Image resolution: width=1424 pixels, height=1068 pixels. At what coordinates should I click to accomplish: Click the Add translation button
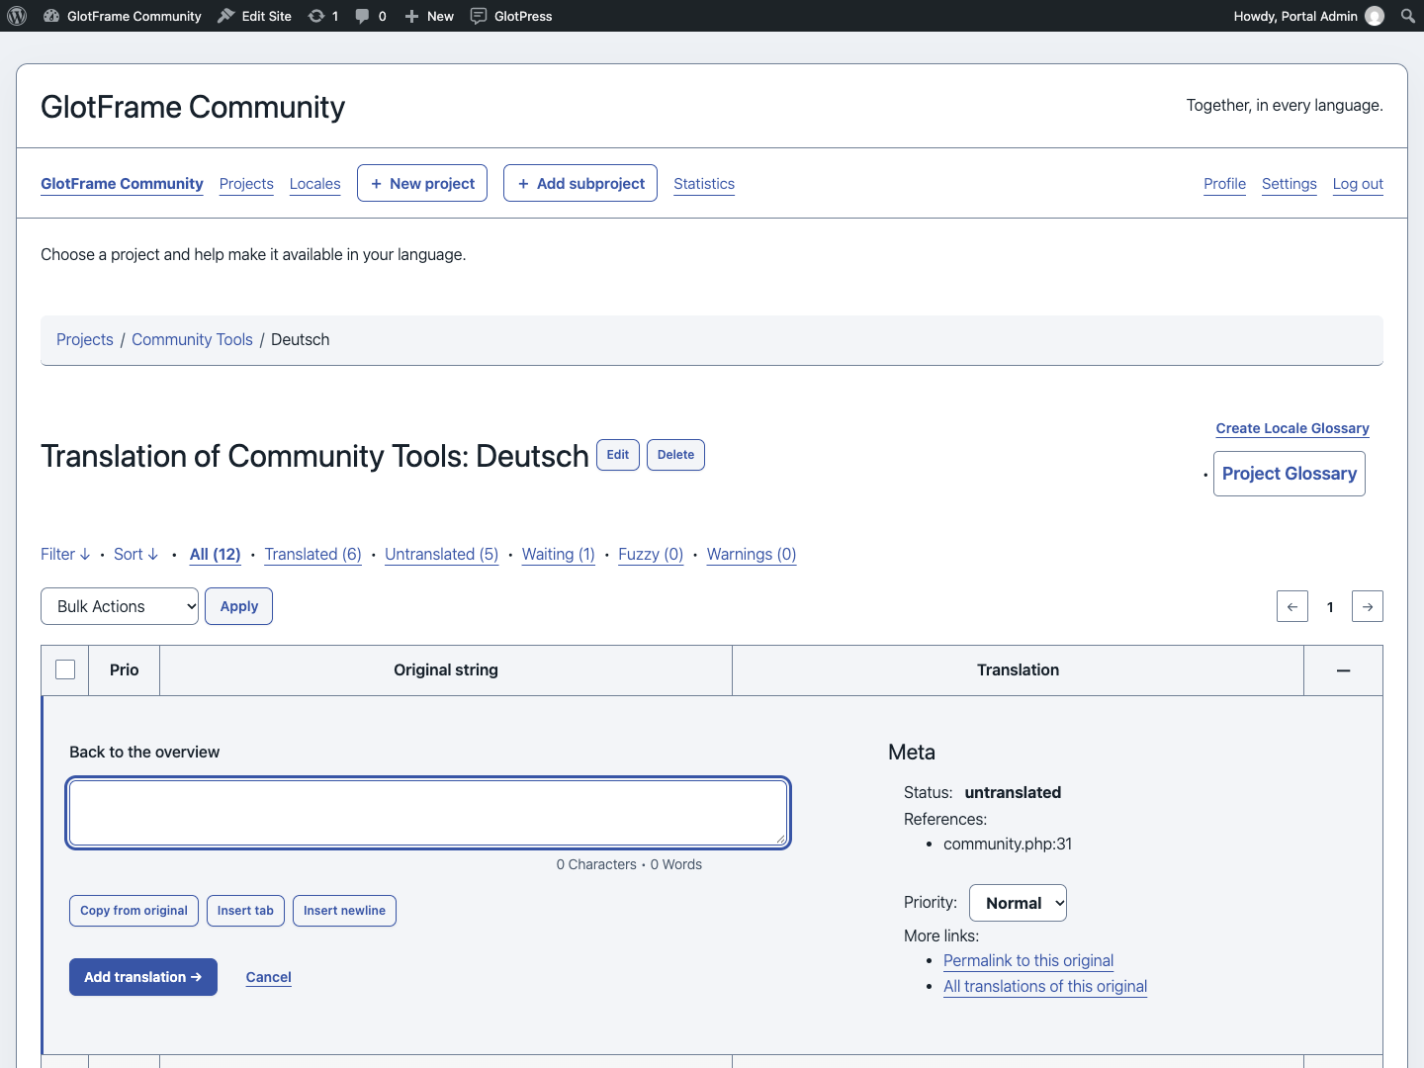pos(143,977)
